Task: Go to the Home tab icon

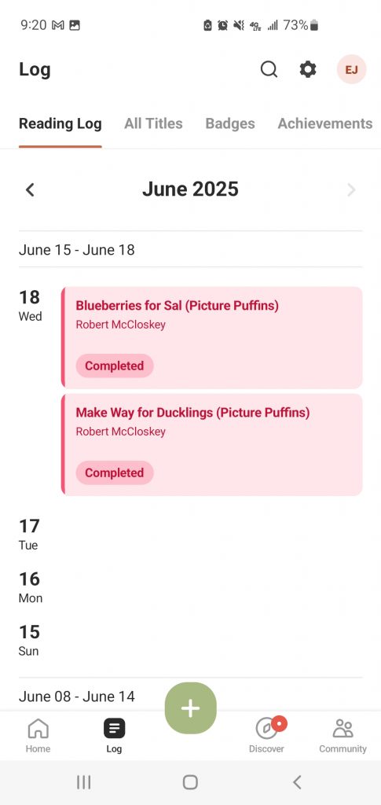Action: pos(38,728)
